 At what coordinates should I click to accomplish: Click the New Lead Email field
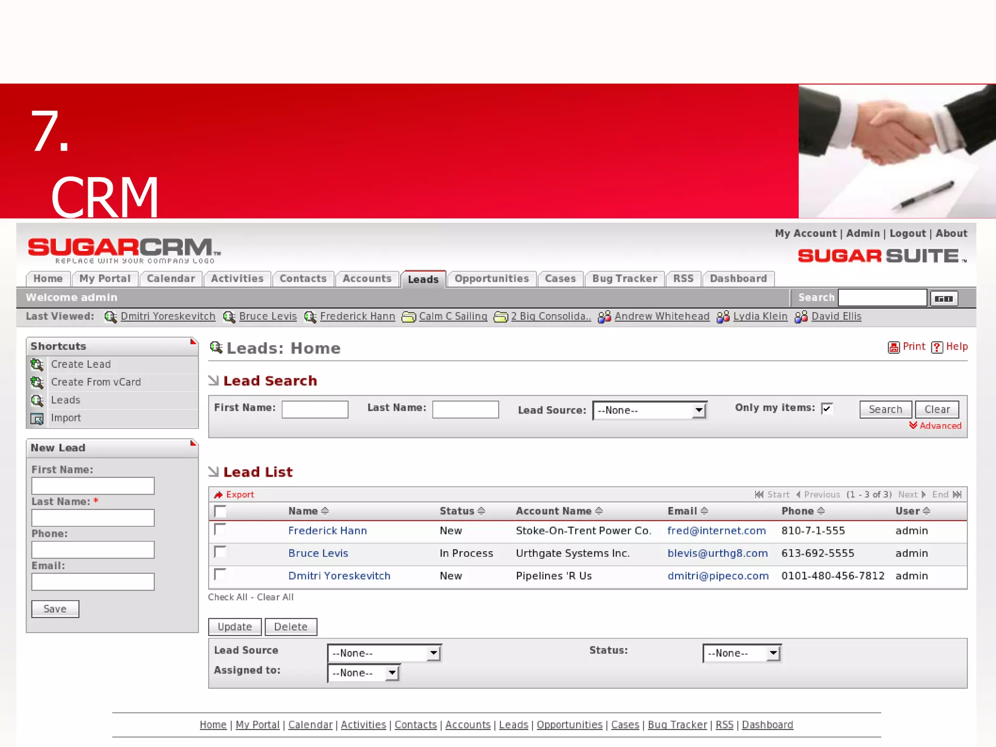(x=93, y=582)
